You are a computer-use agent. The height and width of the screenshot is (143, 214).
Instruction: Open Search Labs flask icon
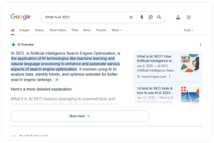click(178, 17)
